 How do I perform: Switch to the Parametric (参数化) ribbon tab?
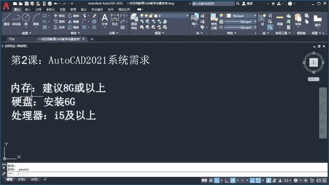[x=50, y=9]
